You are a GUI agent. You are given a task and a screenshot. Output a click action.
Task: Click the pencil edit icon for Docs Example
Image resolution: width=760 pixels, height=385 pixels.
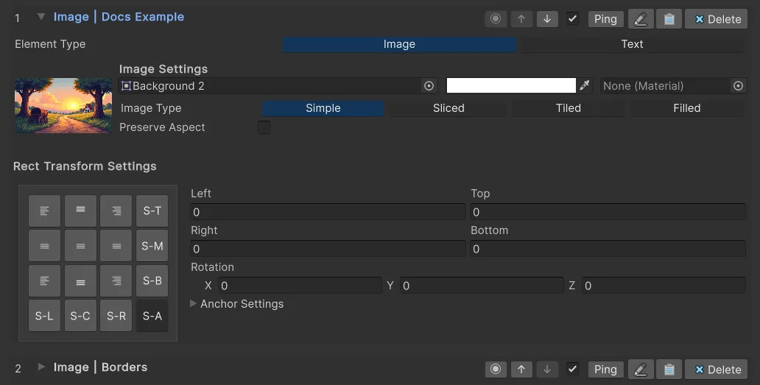click(x=641, y=19)
